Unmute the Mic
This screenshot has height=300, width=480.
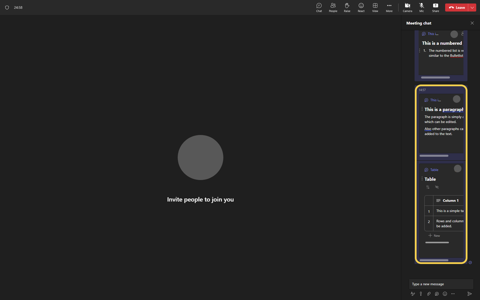click(422, 7)
